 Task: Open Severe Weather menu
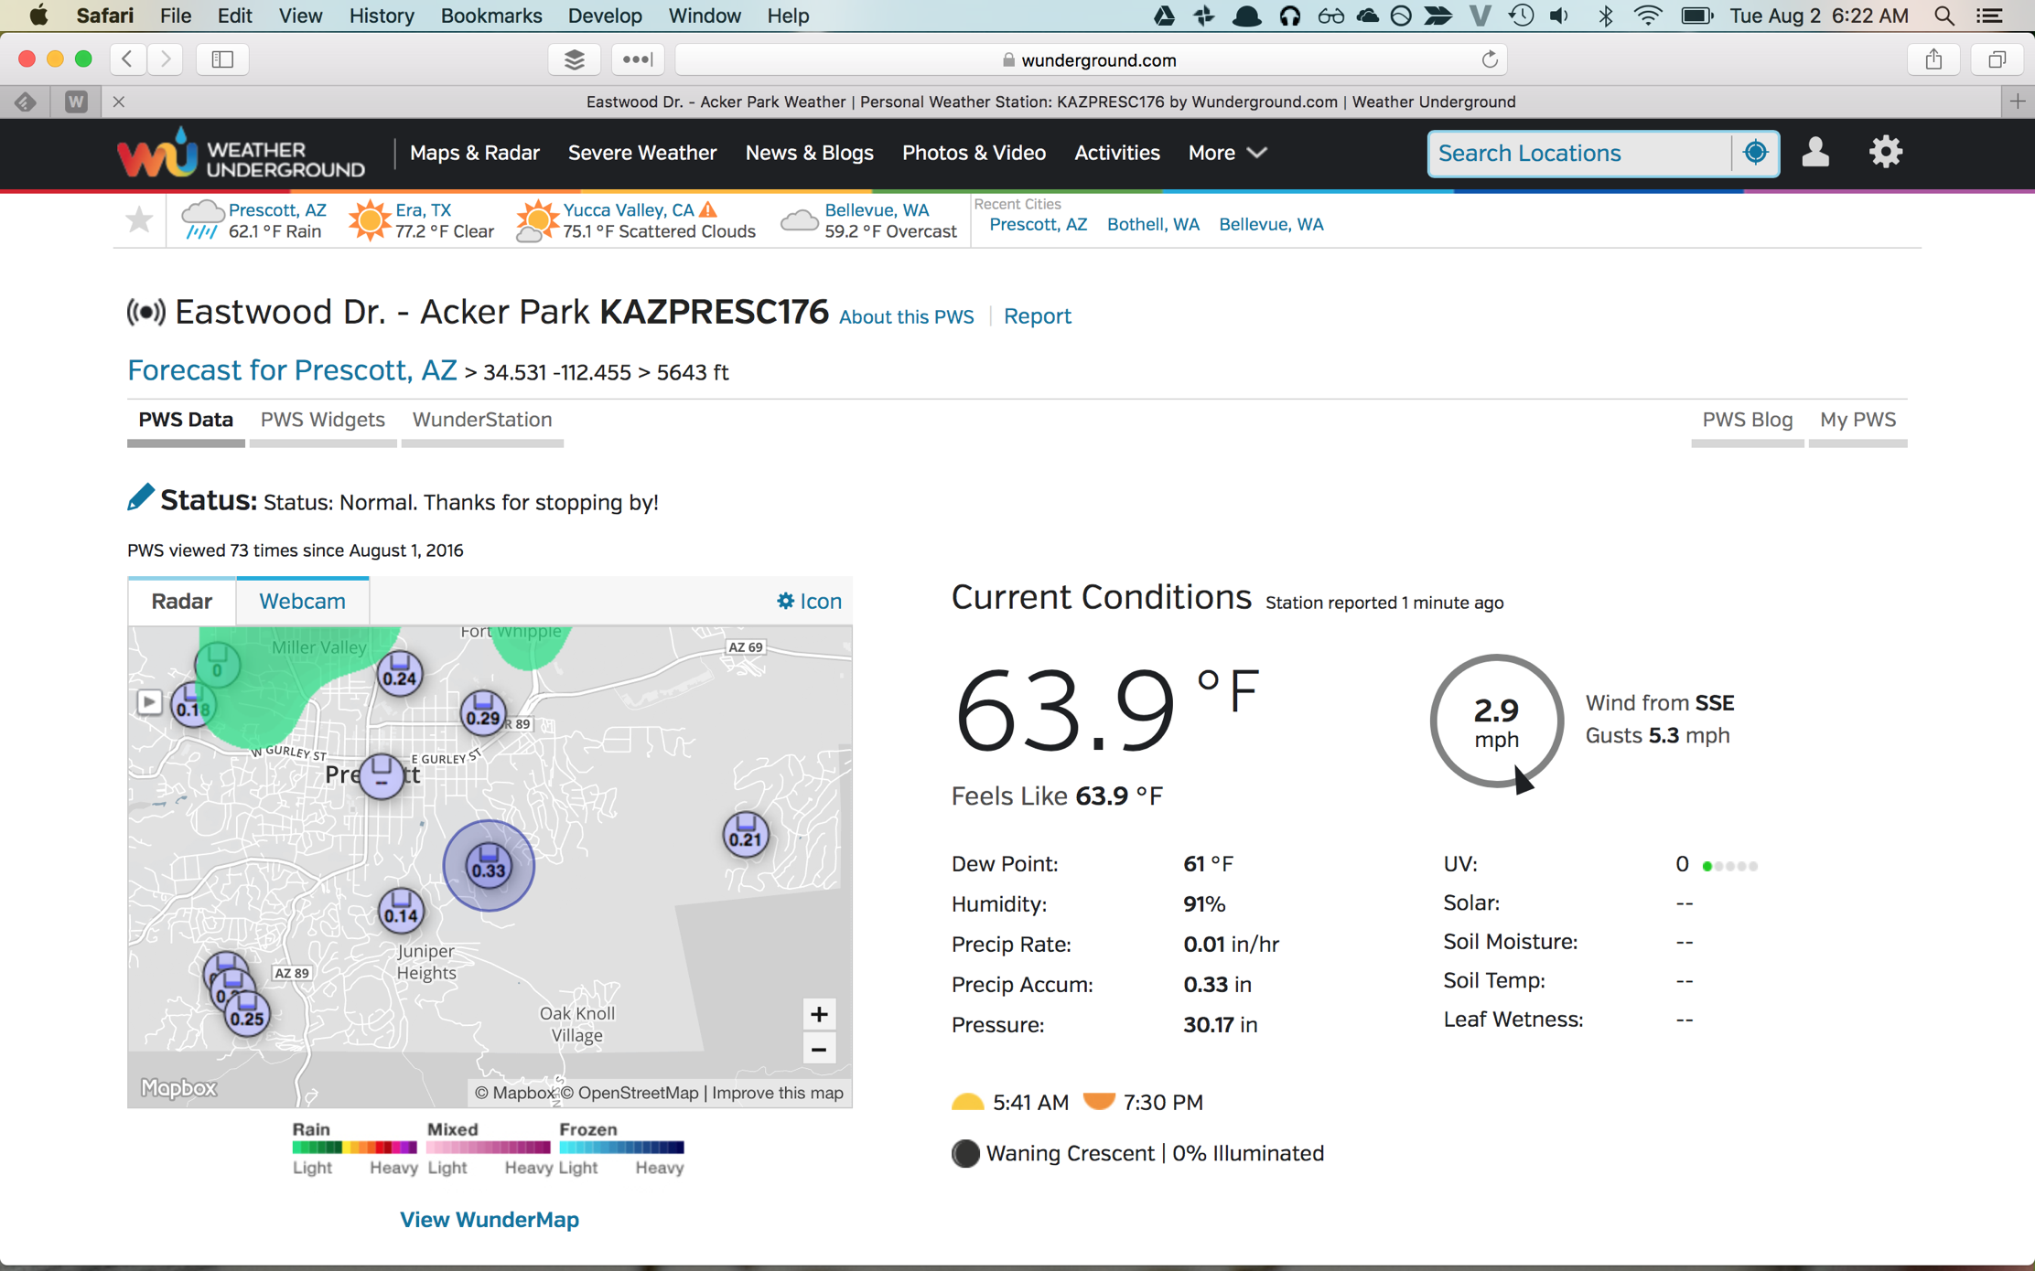pyautogui.click(x=641, y=153)
